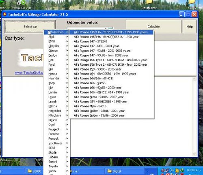Choose Volvo in the brand list
Image resolution: width=203 pixels, height=175 pixels.
coord(57,171)
